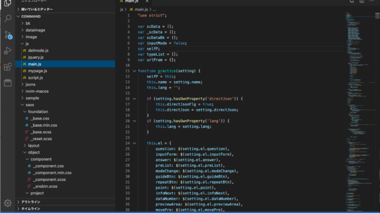Collapse the sass folder

(x=23, y=105)
